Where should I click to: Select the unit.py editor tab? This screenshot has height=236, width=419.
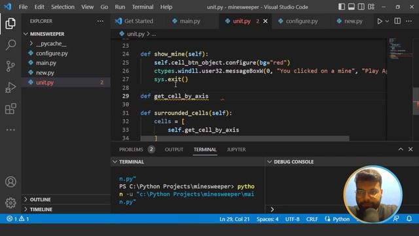pos(242,21)
